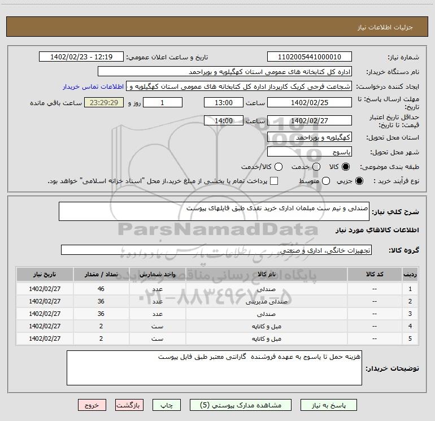Open مشاهده مدارک پیوستی (5) button
The height and width of the screenshot is (421, 435).
[241, 405]
